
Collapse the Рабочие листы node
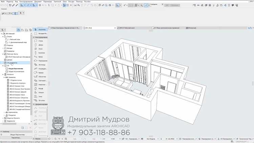(3, 54)
